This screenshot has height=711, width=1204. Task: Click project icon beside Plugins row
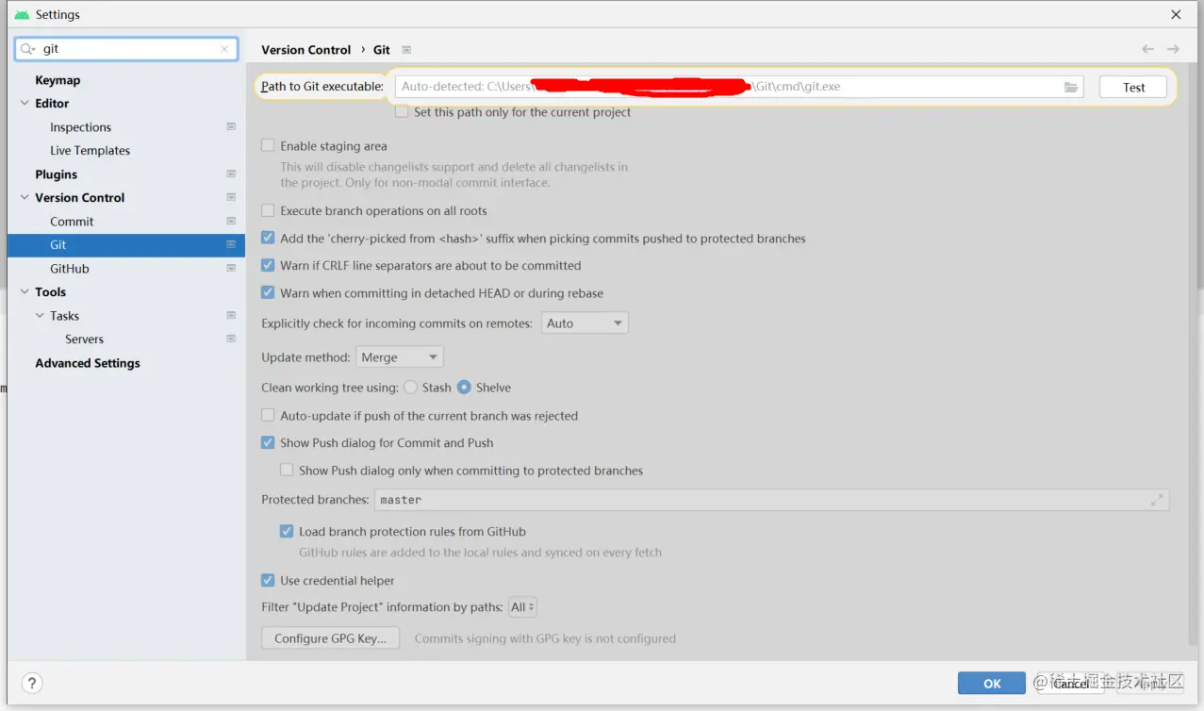(x=231, y=174)
